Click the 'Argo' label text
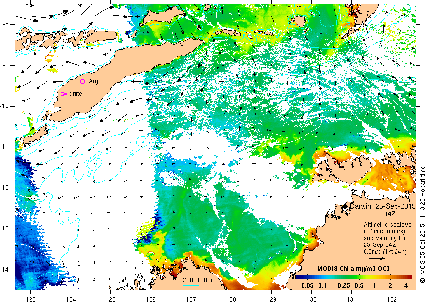Viewport: 426px width, 305px height. click(x=95, y=81)
